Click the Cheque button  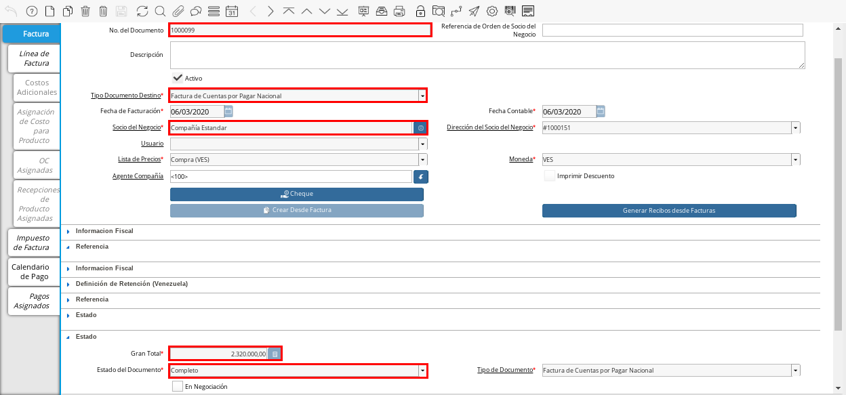pos(297,194)
